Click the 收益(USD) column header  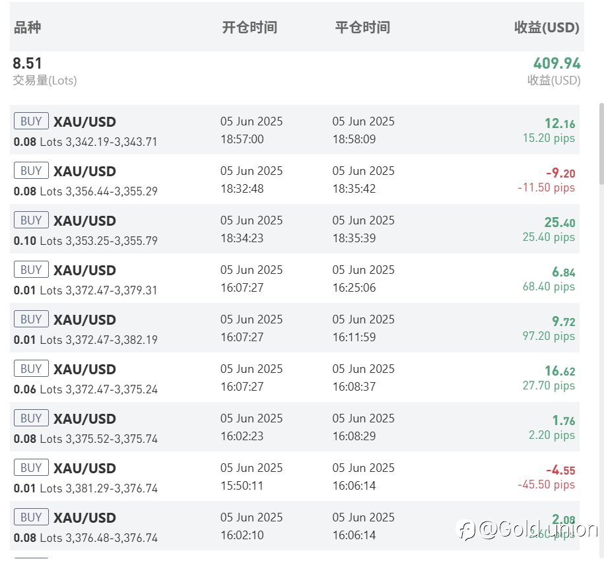point(547,27)
